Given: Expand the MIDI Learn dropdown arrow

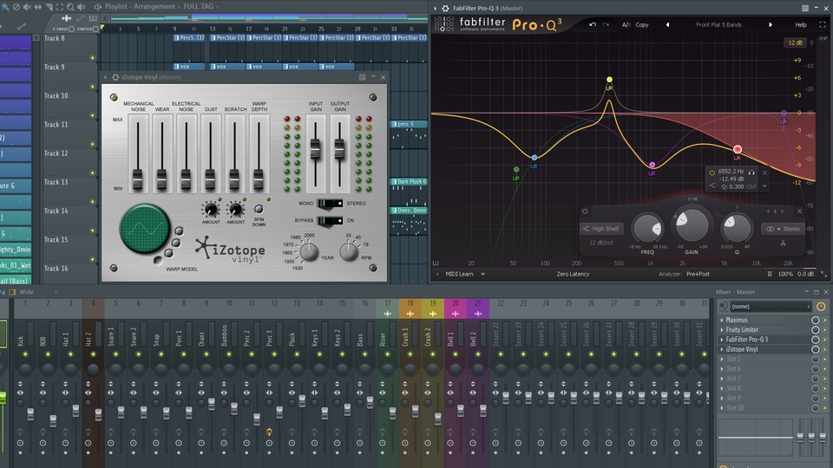Looking at the screenshot, I should click(483, 275).
